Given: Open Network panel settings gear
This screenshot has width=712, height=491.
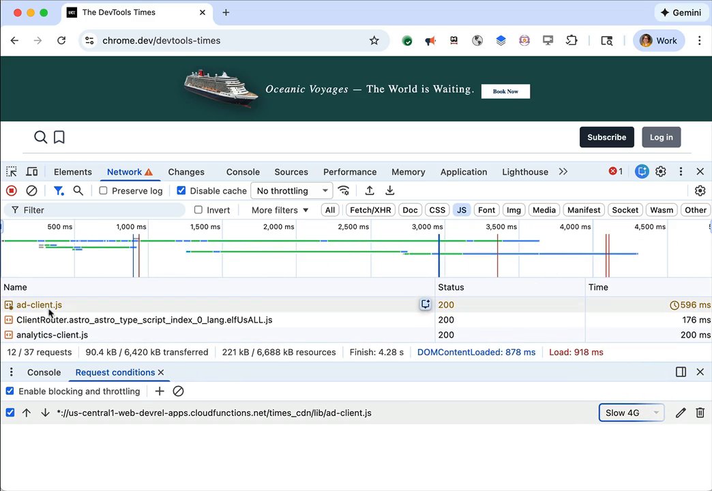Looking at the screenshot, I should tap(700, 191).
